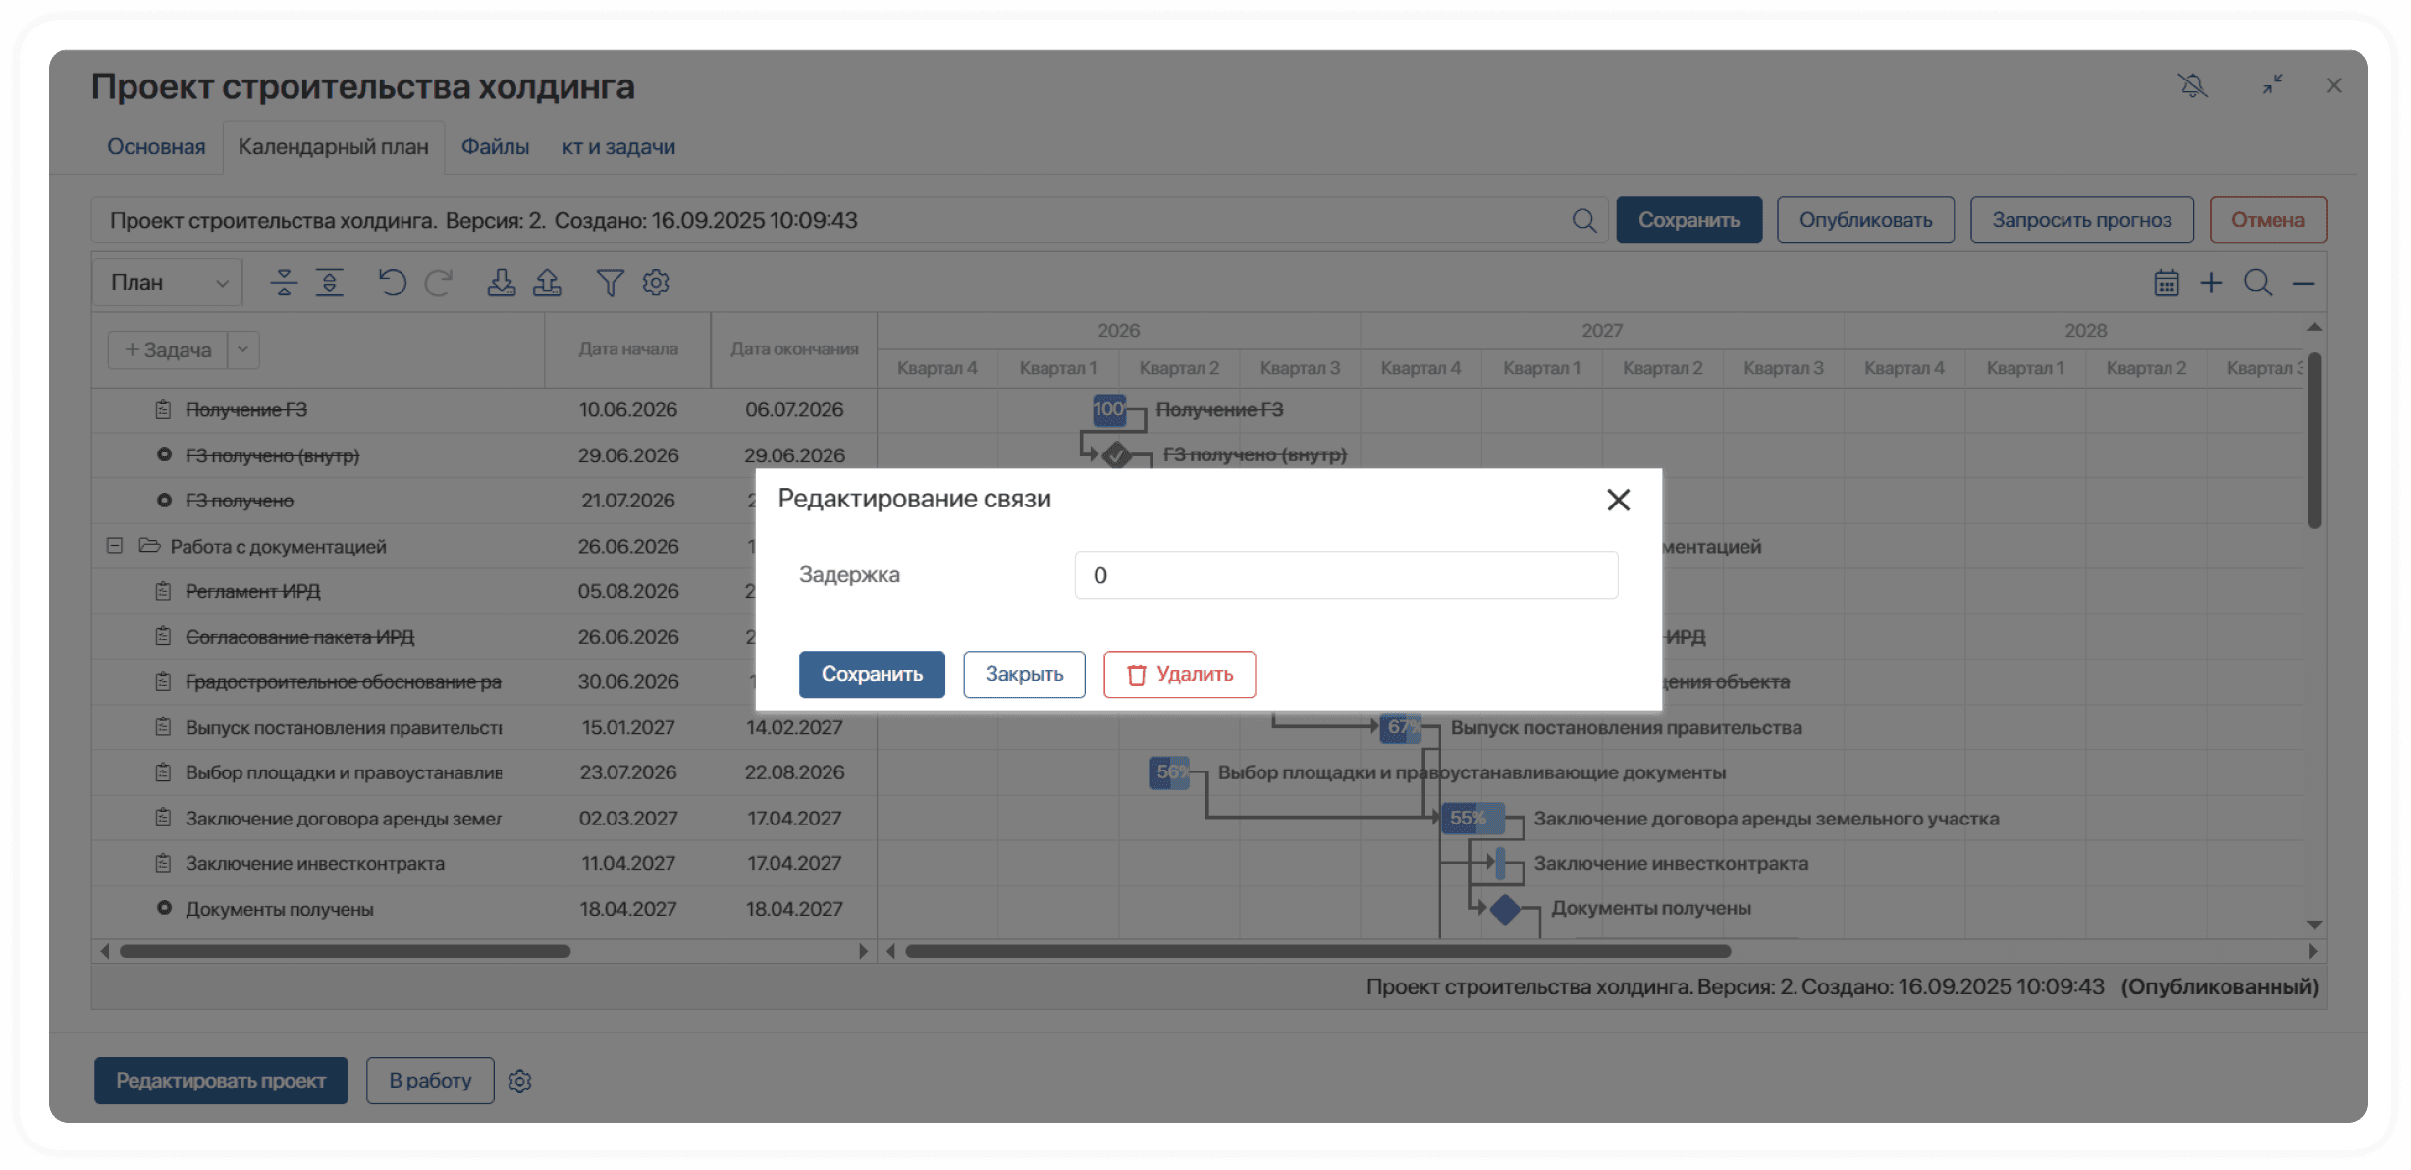Click the redo arrow in Gantt toolbar
The width and height of the screenshot is (2411, 1170).
tap(438, 284)
